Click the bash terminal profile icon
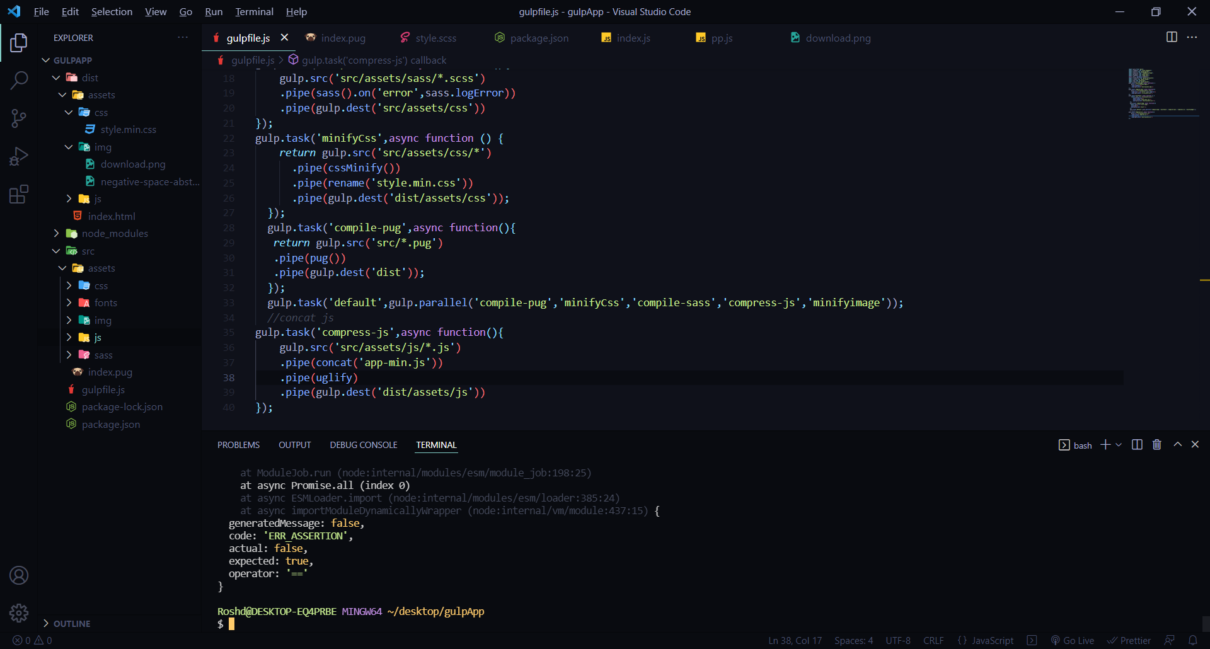 click(x=1064, y=445)
